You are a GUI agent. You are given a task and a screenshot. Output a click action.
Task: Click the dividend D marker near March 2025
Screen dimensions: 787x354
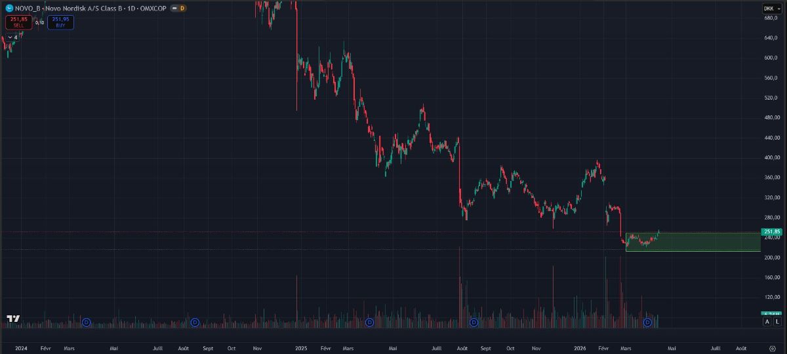tap(370, 323)
